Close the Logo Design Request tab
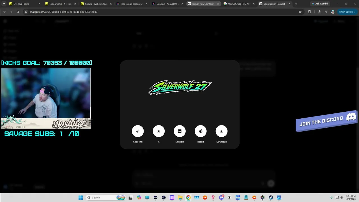The width and height of the screenshot is (359, 202). point(289,4)
